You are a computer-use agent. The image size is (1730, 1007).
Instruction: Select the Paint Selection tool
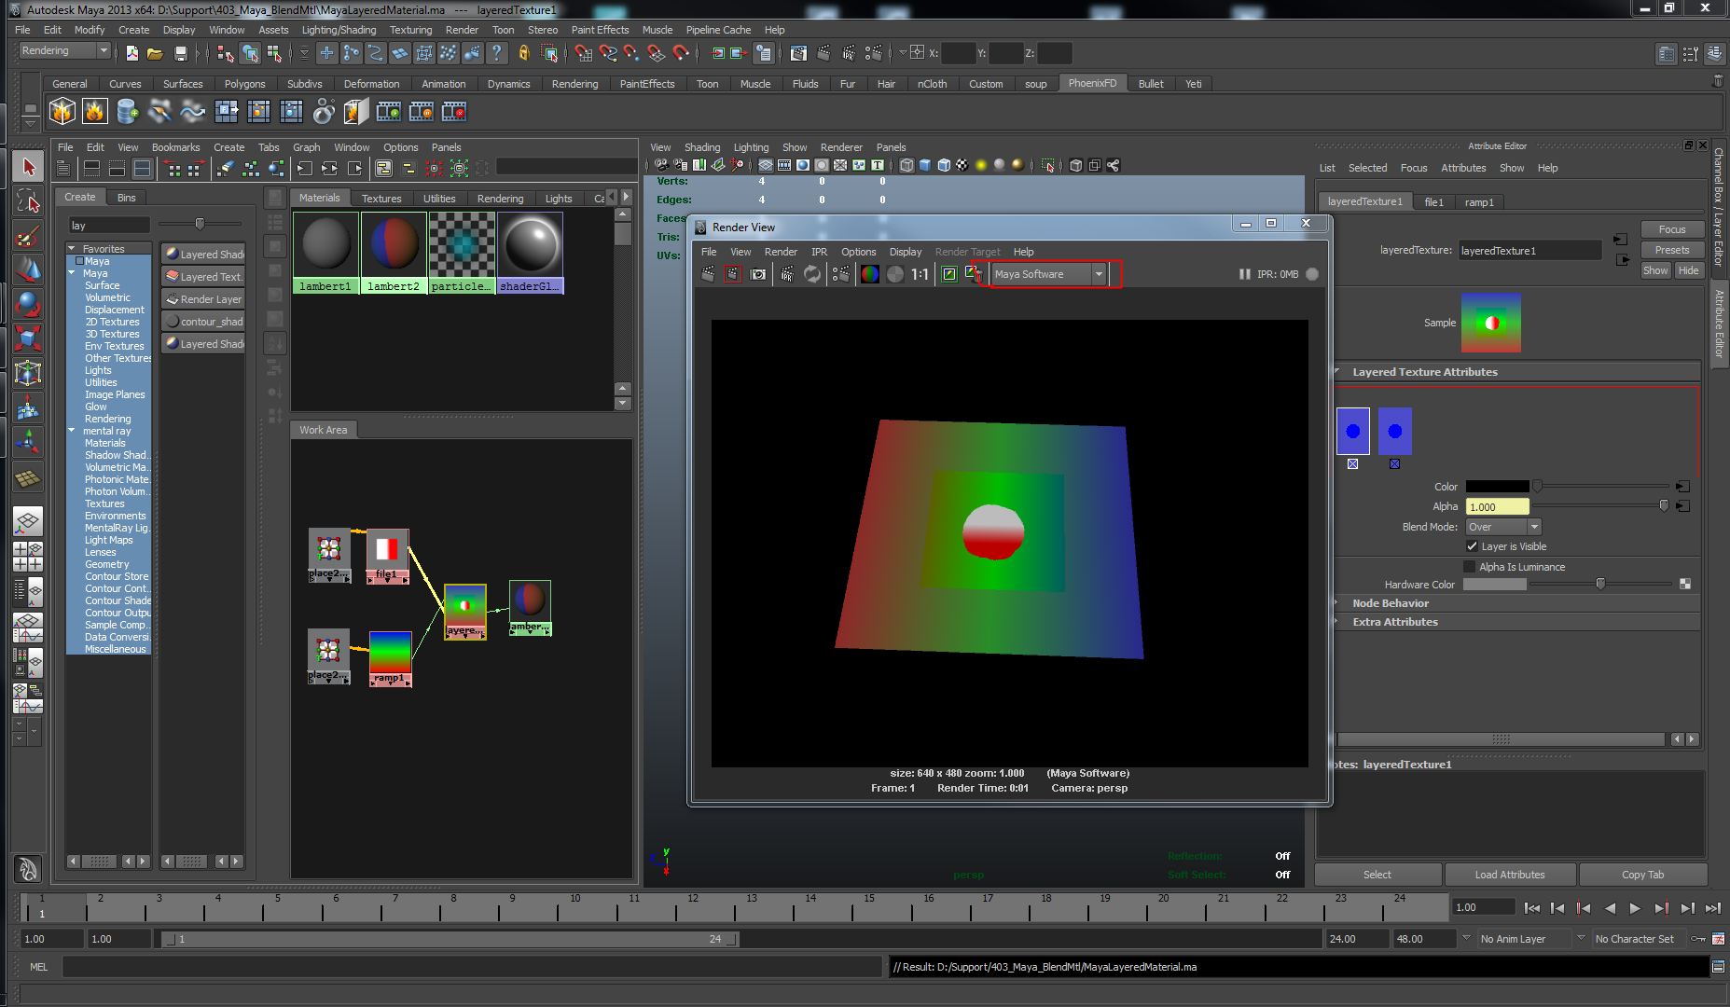coord(28,236)
